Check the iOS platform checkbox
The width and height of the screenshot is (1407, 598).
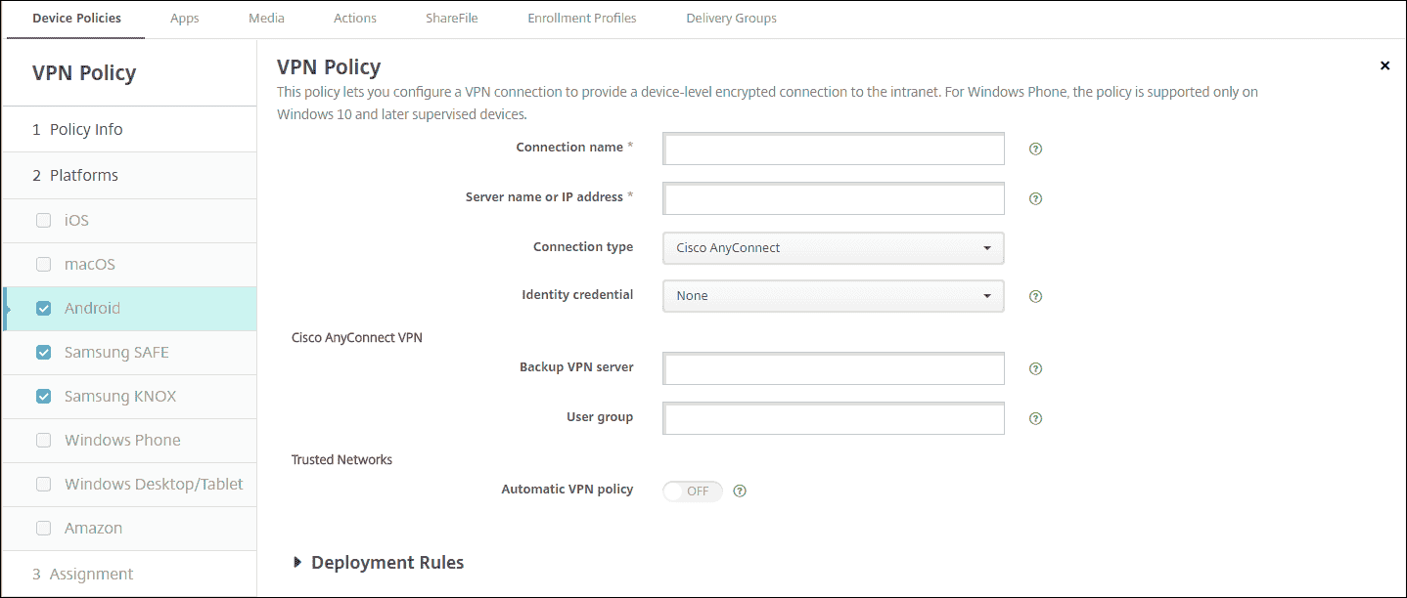pyautogui.click(x=43, y=221)
